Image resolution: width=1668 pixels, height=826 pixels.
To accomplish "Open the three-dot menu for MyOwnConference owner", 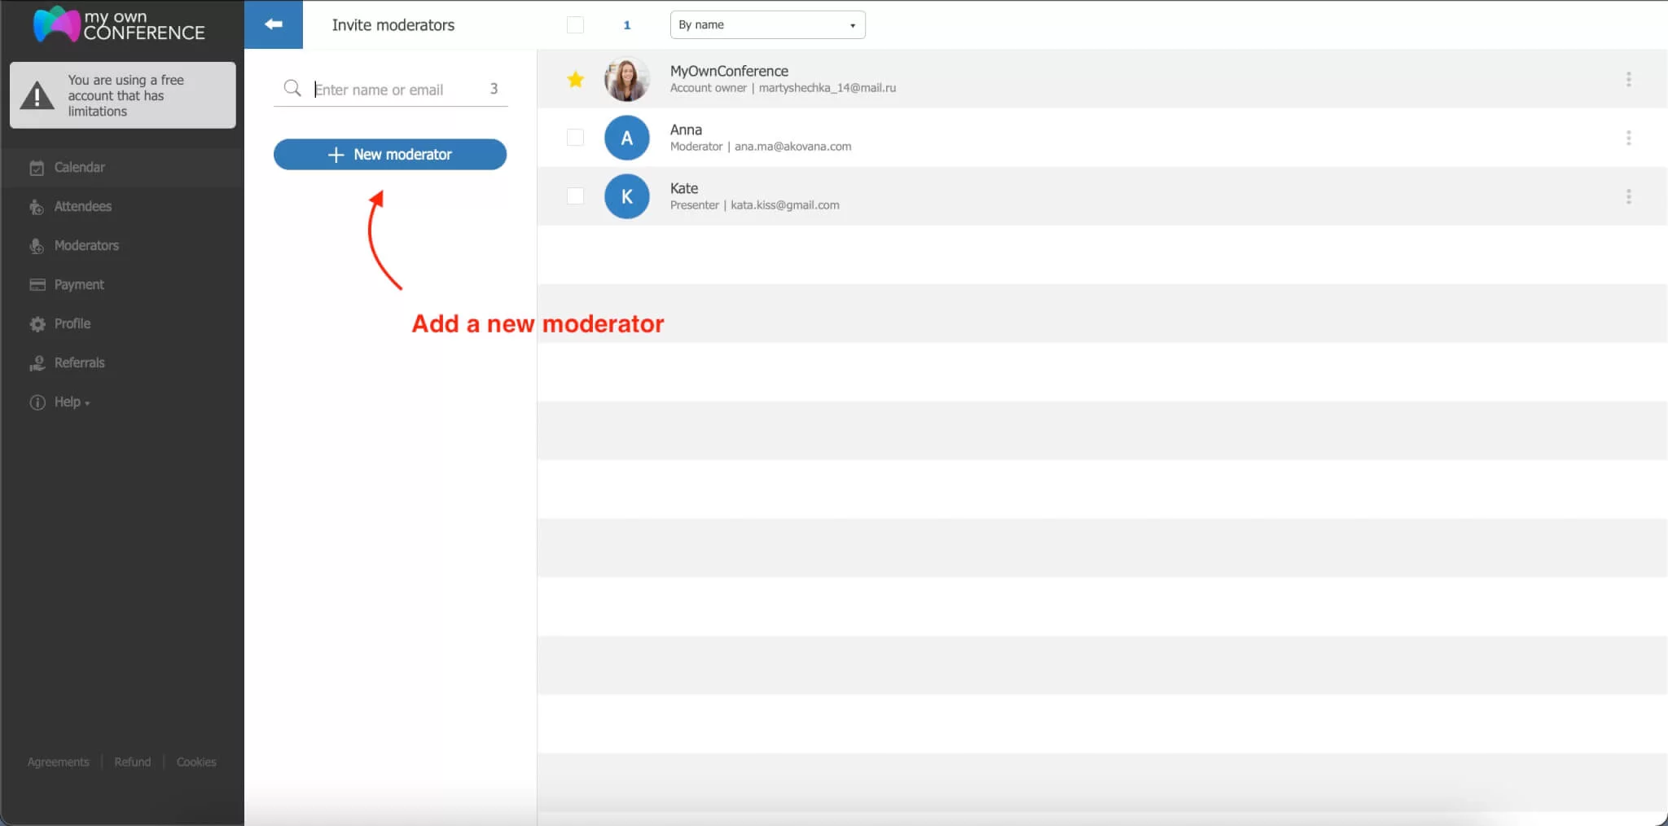I will tap(1628, 79).
